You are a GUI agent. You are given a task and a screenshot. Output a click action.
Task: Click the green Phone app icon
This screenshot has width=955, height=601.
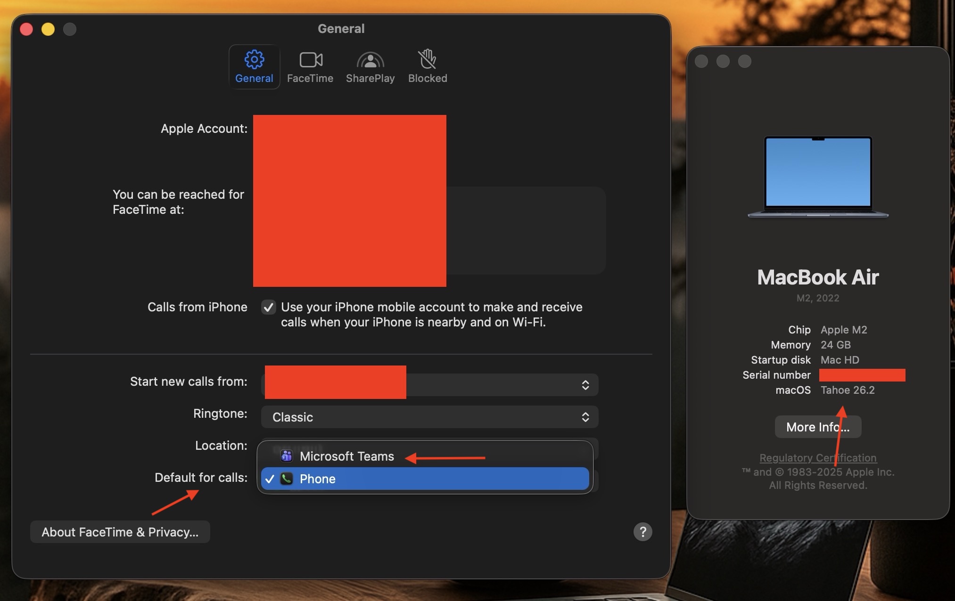[286, 479]
